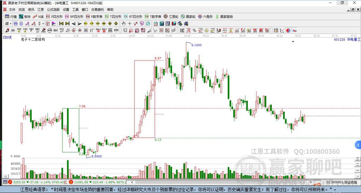Click the first yellow diamond left-arrow icon

[86, 24]
